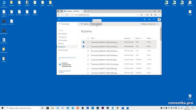This screenshot has width=196, height=110.
Task: Click the set tabs aside icon
Action: point(62,11)
